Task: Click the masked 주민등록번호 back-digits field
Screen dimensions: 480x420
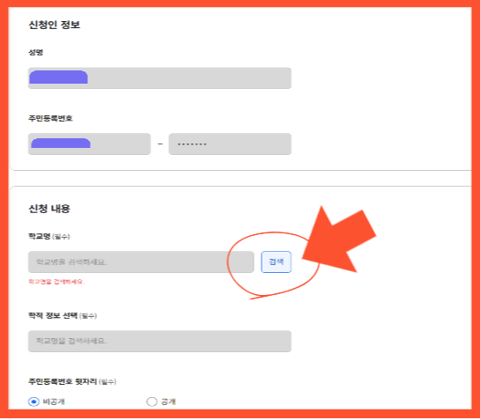Action: pos(230,144)
